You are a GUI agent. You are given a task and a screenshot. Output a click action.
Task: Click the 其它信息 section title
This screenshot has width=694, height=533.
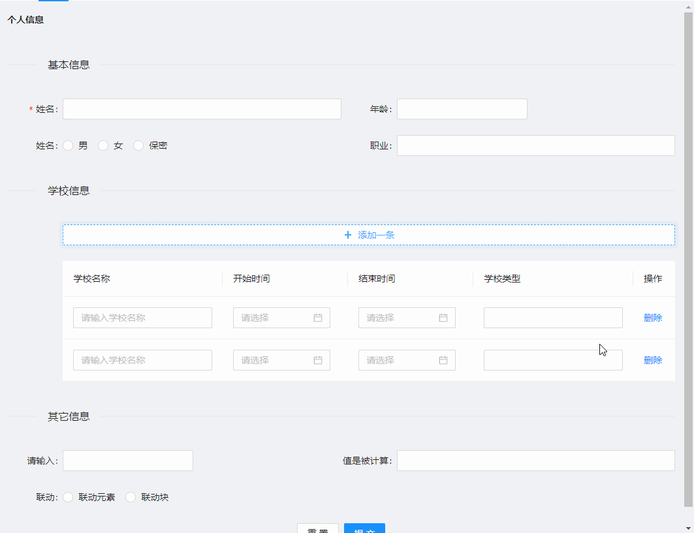(69, 416)
